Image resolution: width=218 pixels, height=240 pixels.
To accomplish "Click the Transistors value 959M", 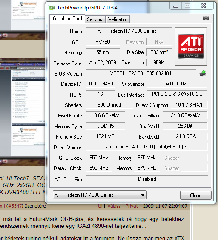I will pyautogui.click(x=159, y=63).
